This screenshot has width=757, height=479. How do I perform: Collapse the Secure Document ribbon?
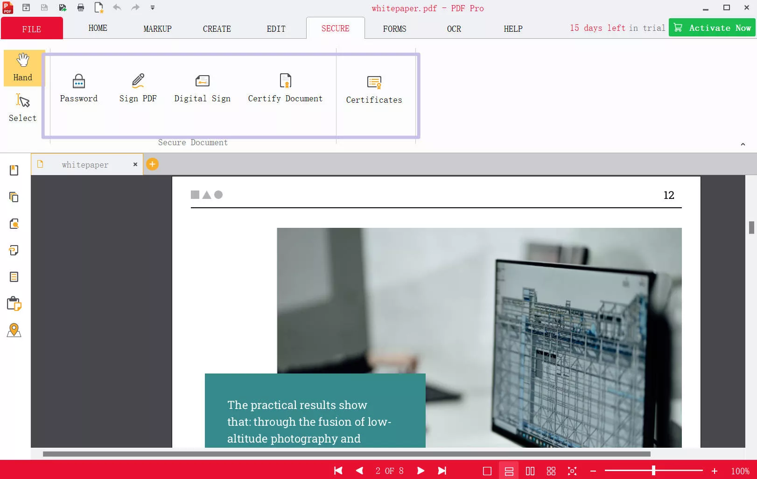(743, 144)
